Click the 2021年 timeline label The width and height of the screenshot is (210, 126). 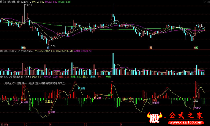point(4,124)
